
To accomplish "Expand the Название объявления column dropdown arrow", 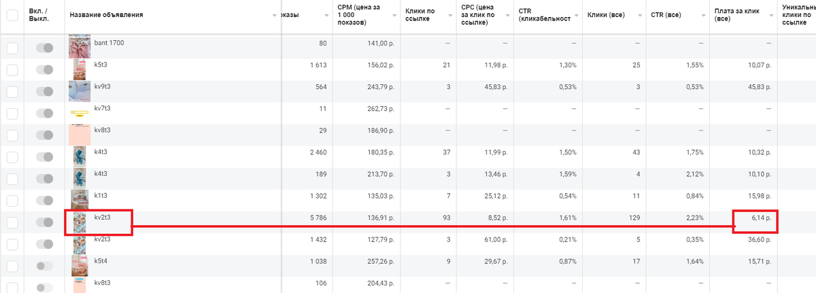I will (275, 16).
